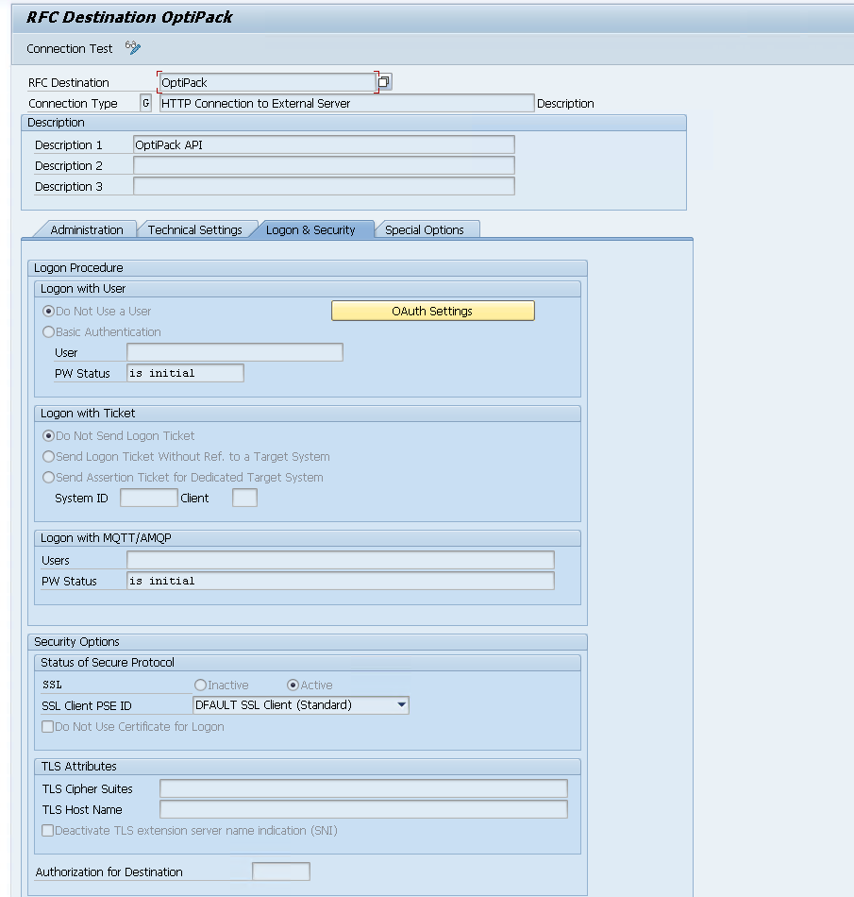
Task: Click the Users field under Logon with MQTT/AMQP
Action: coord(340,560)
